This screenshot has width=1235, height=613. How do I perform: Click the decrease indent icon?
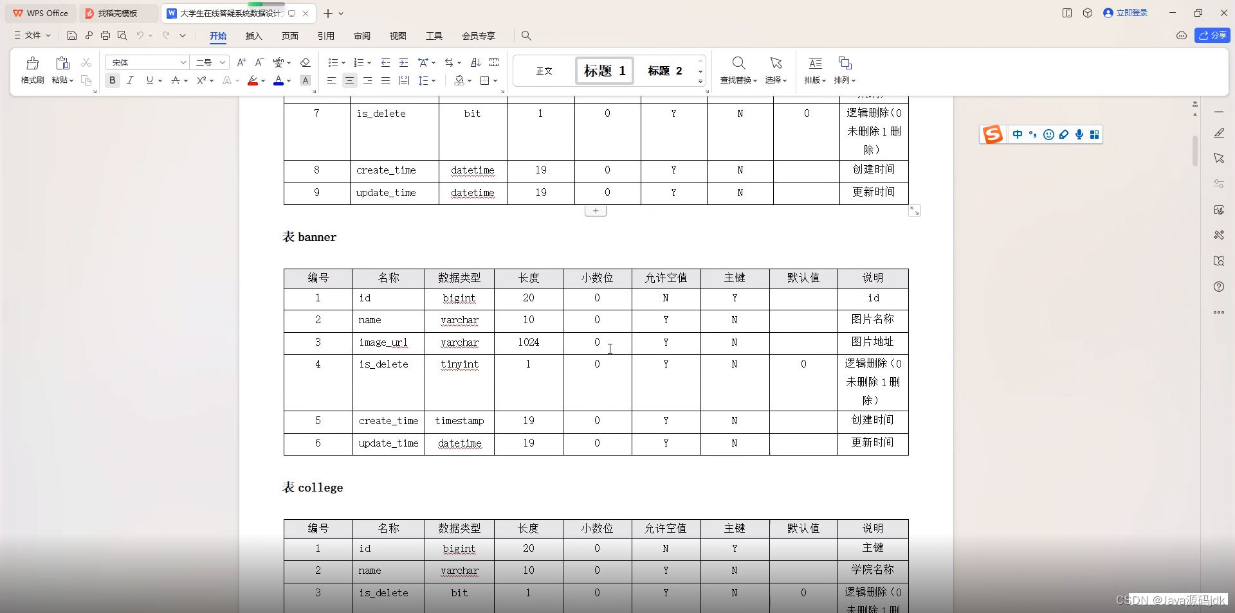(x=385, y=62)
